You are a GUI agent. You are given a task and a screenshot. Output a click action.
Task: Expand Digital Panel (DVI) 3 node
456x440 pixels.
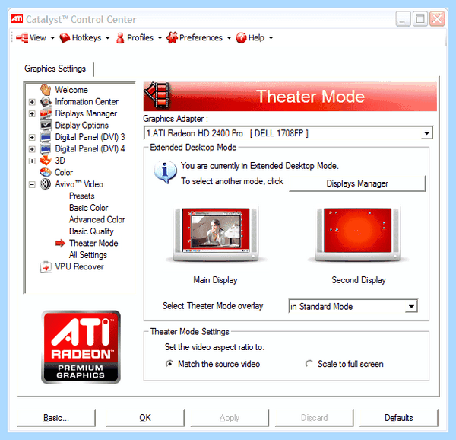32,138
